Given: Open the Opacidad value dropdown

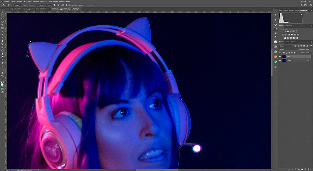Looking at the screenshot, I should [x=310, y=49].
